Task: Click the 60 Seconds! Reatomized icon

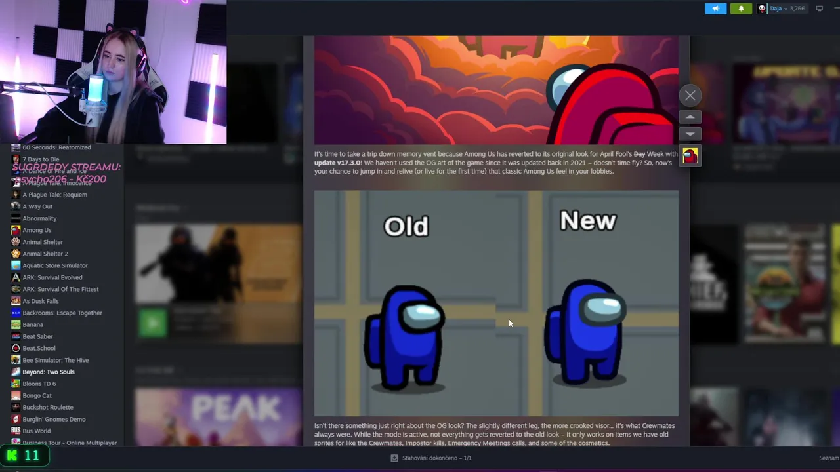Action: [x=16, y=147]
